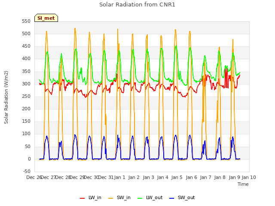Click the Jan 5 x-axis tick label
This screenshot has width=275, height=206.
click(x=177, y=177)
